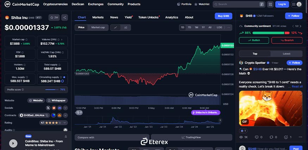Click the historical range mini chart
This screenshot has width=308, height=150.
(147, 121)
